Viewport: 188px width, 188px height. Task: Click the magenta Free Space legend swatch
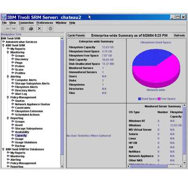click(159, 99)
